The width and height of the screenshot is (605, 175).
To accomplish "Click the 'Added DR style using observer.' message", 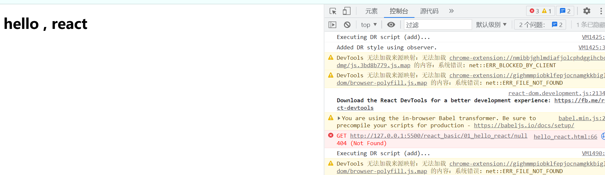I will [x=387, y=47].
